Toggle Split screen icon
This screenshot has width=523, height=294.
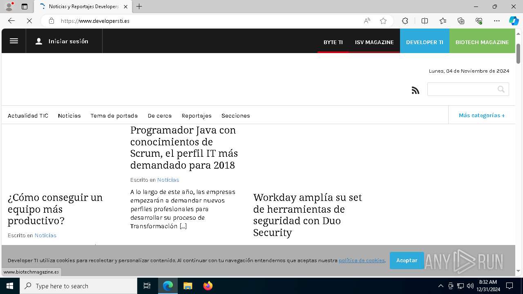(425, 21)
